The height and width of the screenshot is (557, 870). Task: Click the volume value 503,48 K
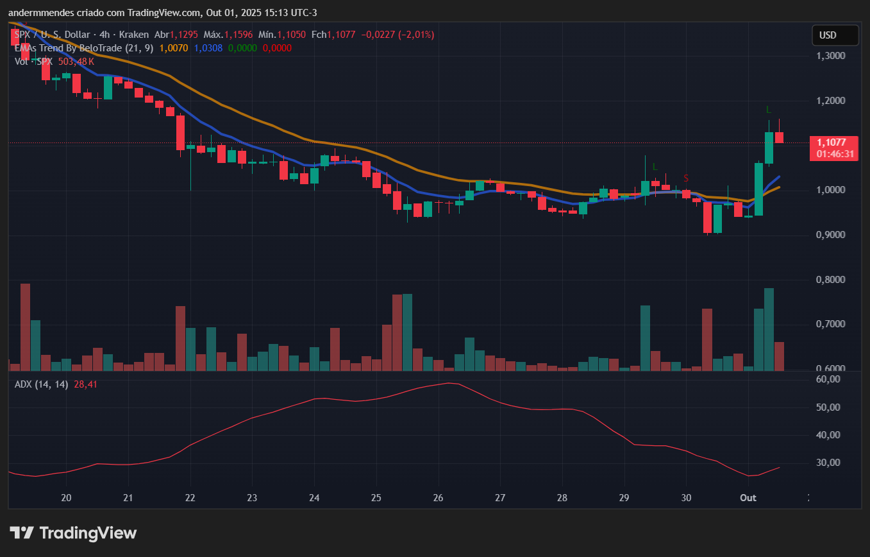[76, 62]
